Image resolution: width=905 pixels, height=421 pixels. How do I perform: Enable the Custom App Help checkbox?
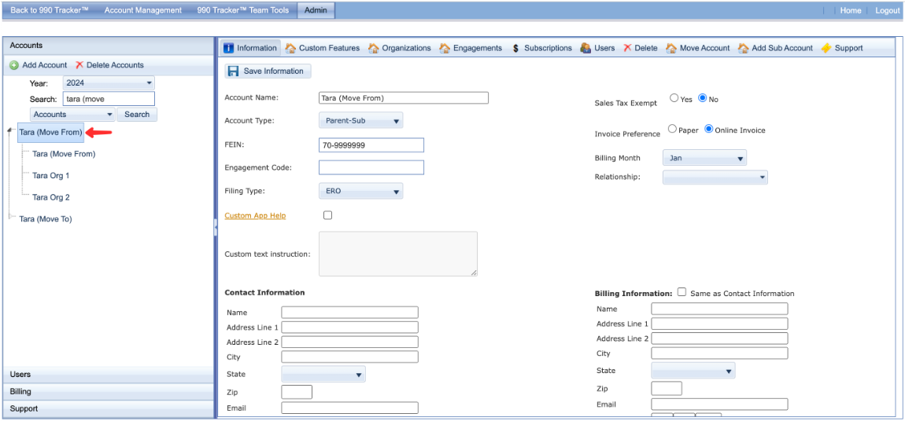(x=328, y=215)
